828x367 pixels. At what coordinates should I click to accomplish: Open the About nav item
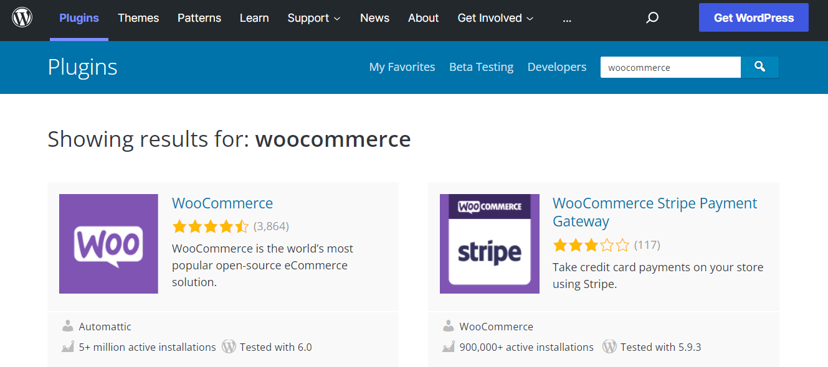point(424,18)
